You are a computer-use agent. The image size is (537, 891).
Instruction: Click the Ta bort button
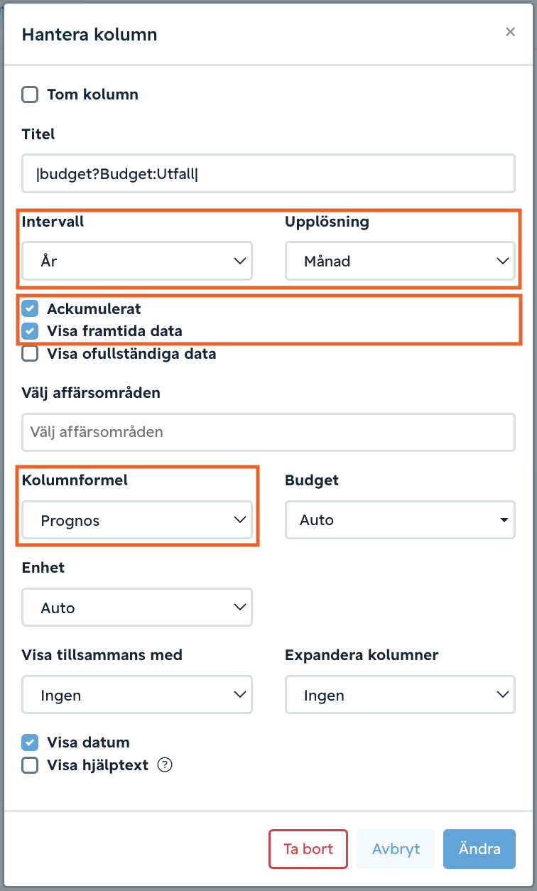coord(308,849)
